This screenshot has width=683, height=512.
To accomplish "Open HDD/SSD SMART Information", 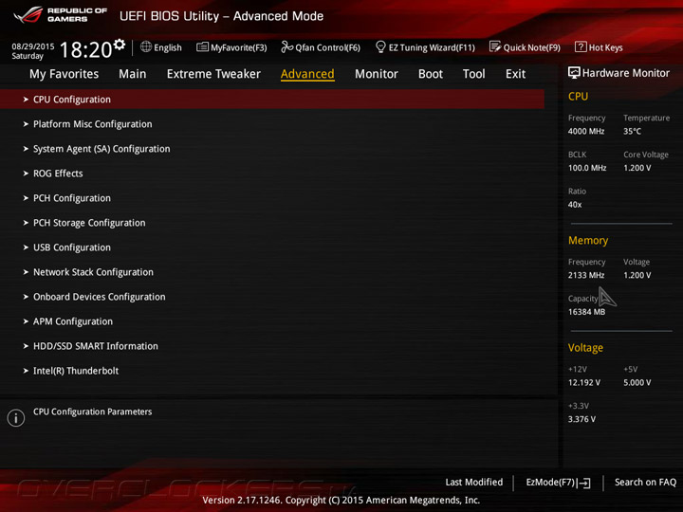I will click(x=96, y=346).
